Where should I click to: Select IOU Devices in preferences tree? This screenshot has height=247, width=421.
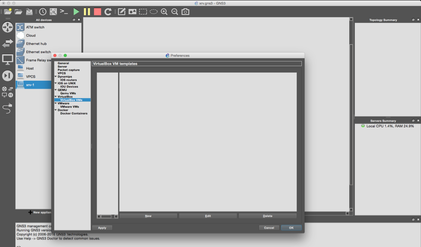[69, 87]
